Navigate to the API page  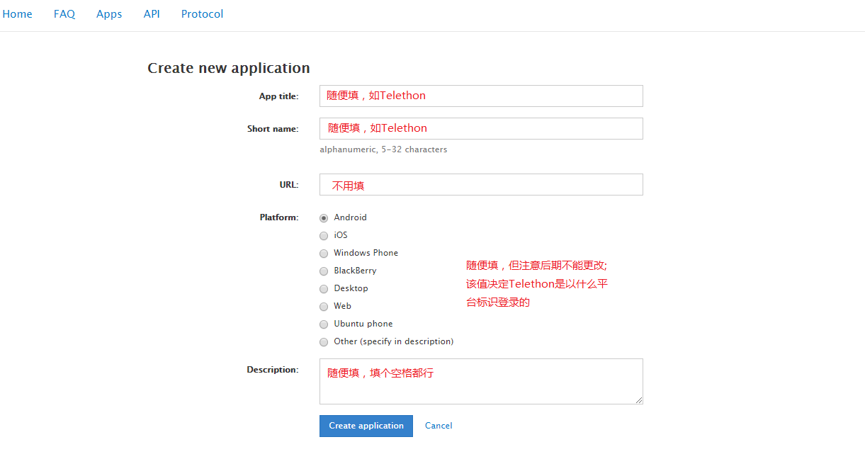[x=152, y=14]
